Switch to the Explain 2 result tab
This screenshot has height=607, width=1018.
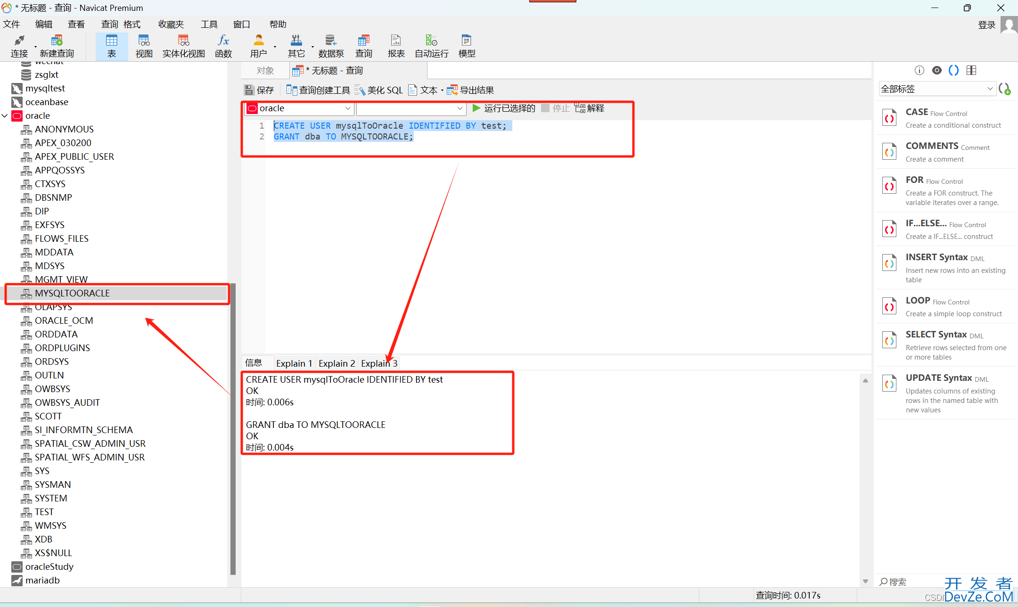pyautogui.click(x=337, y=363)
